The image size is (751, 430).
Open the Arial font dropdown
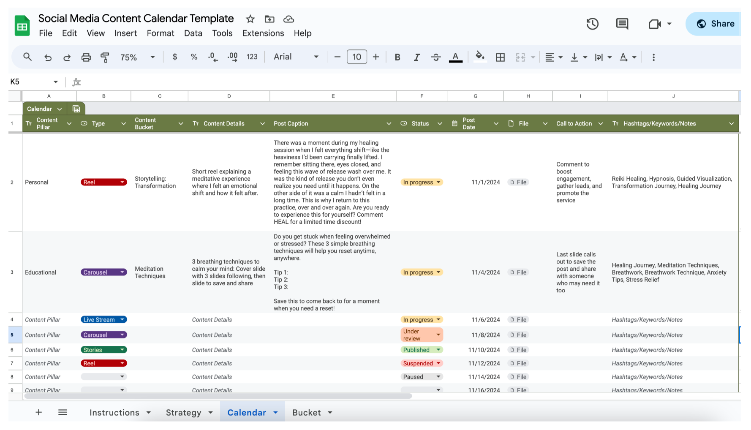(296, 57)
